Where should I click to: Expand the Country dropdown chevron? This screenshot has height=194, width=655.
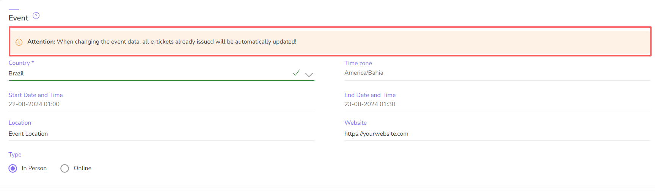click(309, 75)
